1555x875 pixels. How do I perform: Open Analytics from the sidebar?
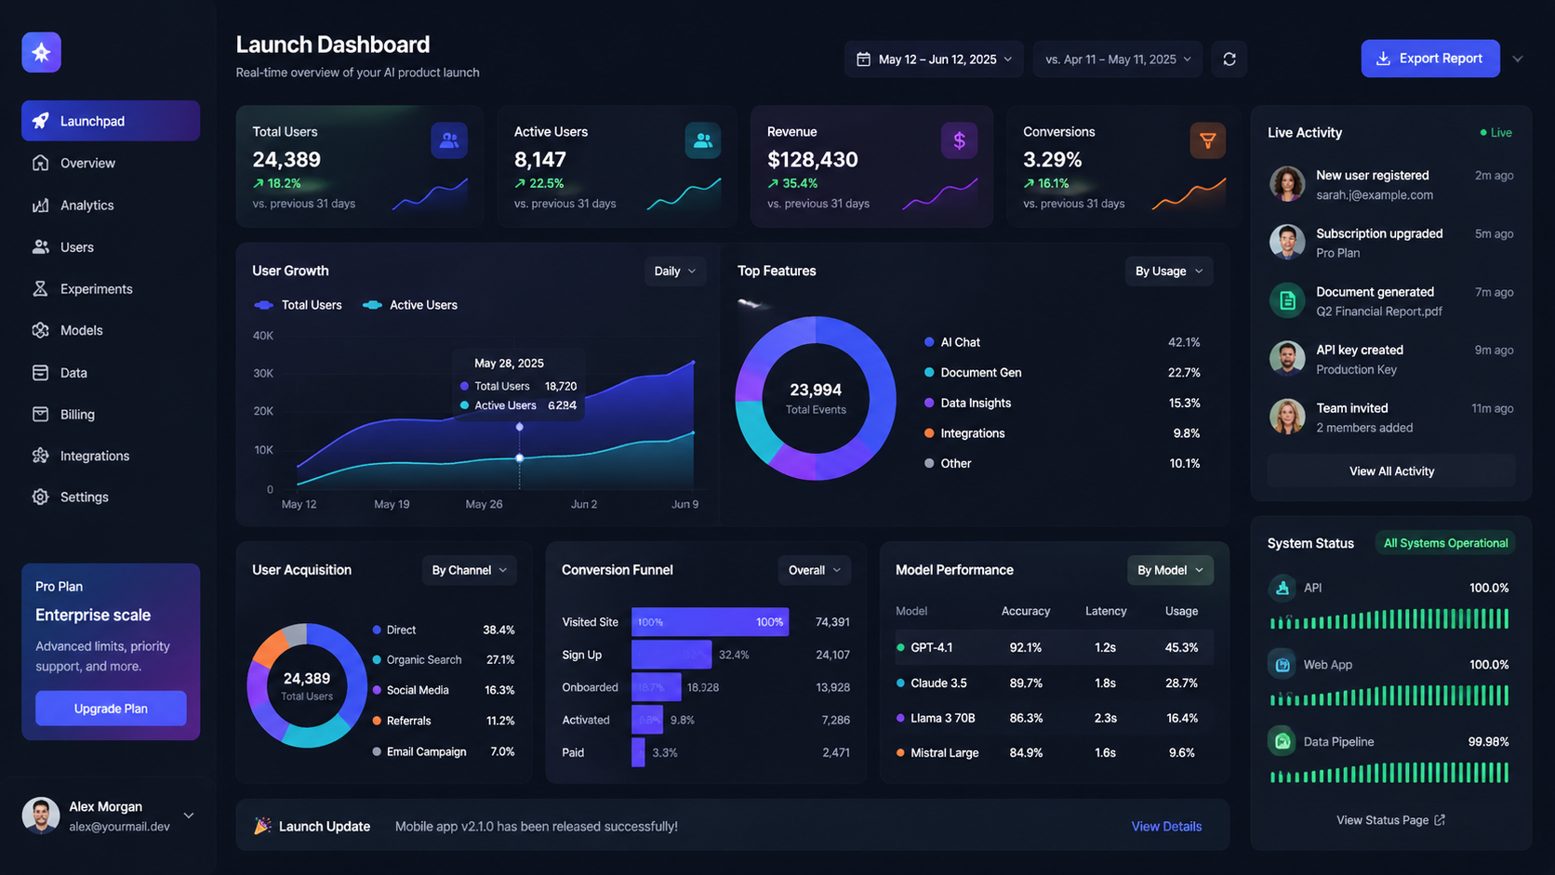(111, 205)
